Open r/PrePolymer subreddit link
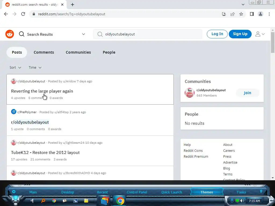Image resolution: width=275 pixels, height=206 pixels. point(27,112)
